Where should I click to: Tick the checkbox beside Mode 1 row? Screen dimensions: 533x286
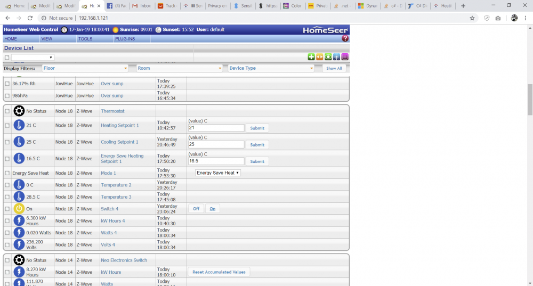[x=7, y=173]
